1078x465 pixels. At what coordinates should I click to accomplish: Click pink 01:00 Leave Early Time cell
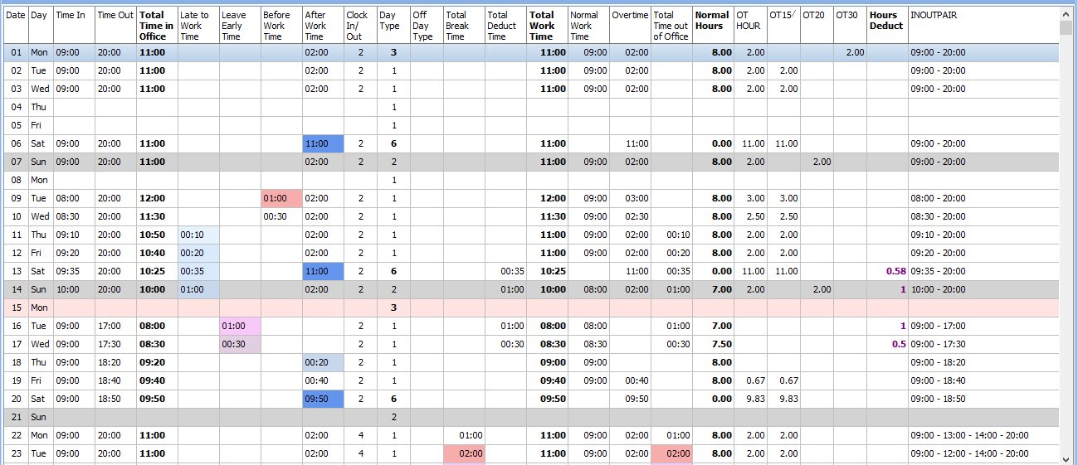tap(240, 326)
